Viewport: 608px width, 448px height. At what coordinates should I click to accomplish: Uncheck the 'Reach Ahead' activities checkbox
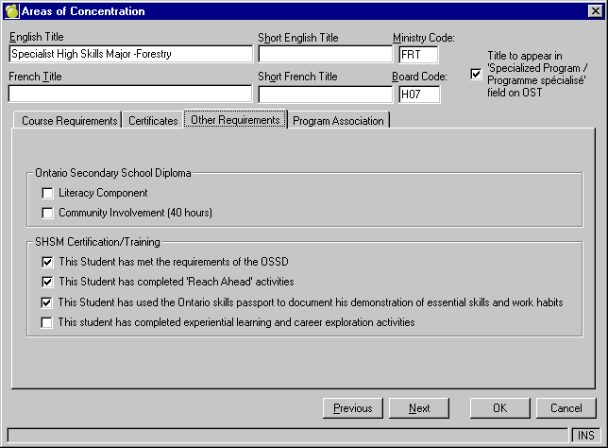(48, 282)
